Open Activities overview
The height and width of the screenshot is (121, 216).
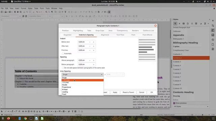pos(4,1)
